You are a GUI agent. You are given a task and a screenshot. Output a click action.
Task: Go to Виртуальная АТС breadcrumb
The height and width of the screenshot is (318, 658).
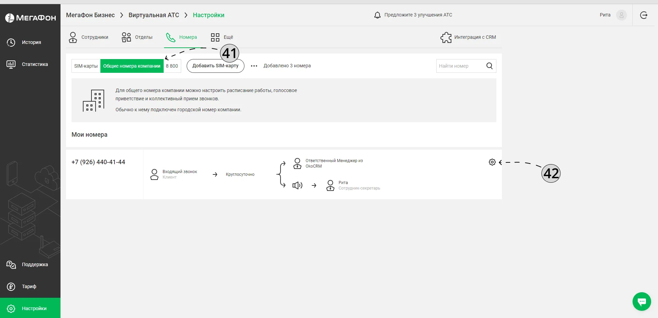click(154, 15)
